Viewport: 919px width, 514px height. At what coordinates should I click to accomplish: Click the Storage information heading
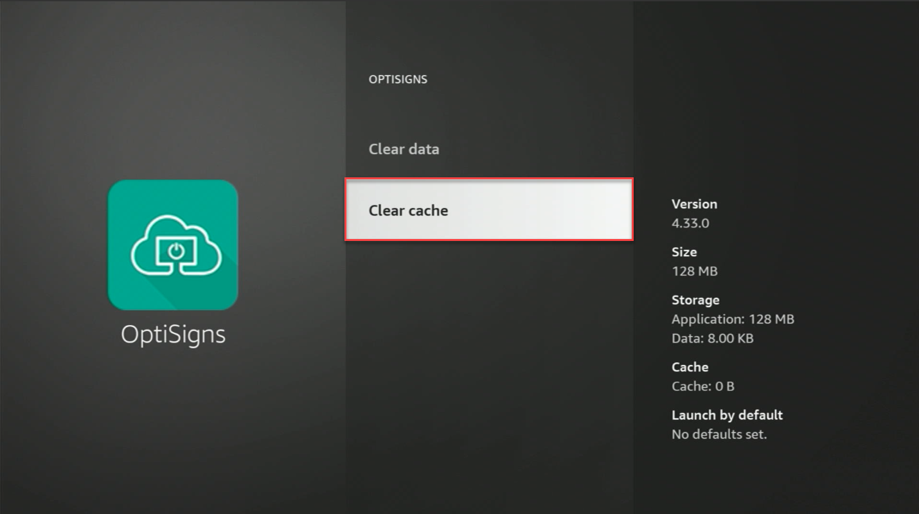(695, 299)
